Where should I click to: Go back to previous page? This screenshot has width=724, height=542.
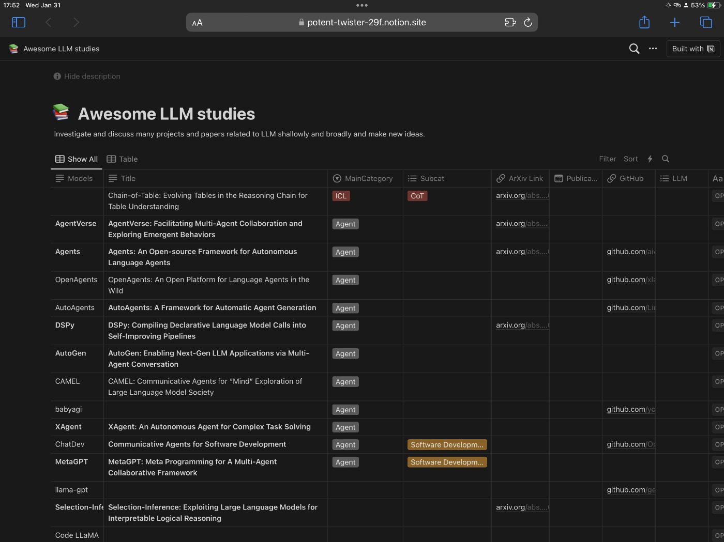click(x=49, y=22)
